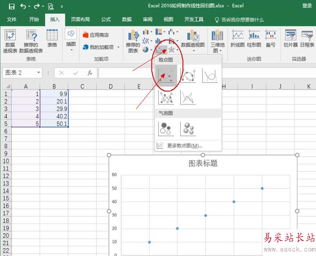The image size is (316, 256).
Task: Click the Undo arrow icon
Action: [x=23, y=6]
